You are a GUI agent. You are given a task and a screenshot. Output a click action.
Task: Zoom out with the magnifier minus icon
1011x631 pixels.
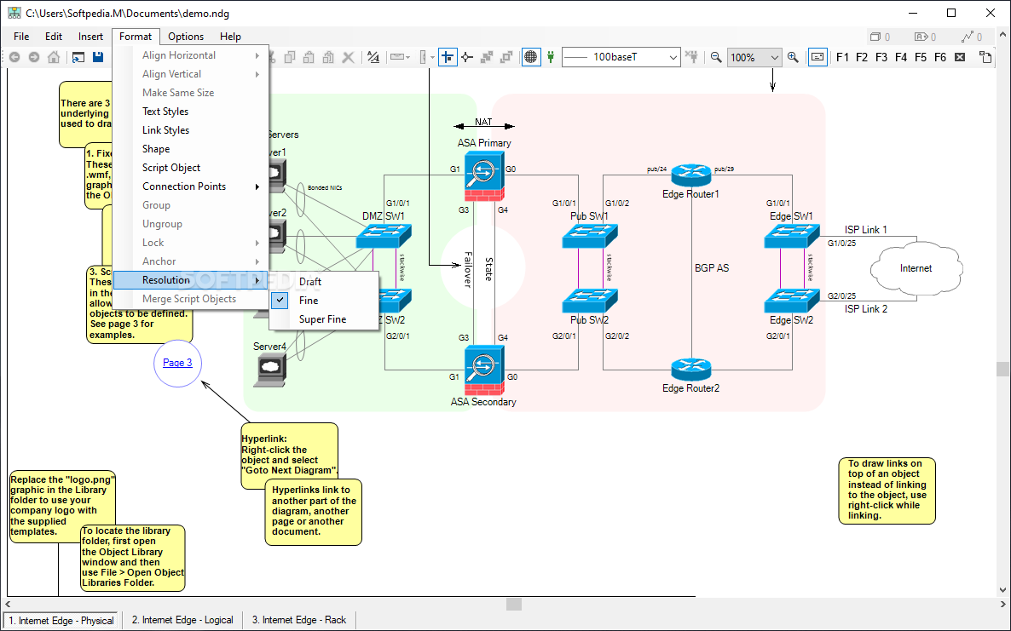[x=716, y=57]
